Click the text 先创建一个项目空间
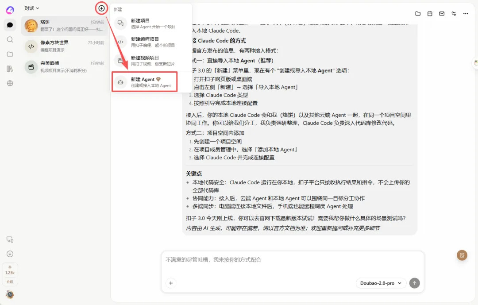Viewport: 478px width, 305px height. (x=218, y=142)
